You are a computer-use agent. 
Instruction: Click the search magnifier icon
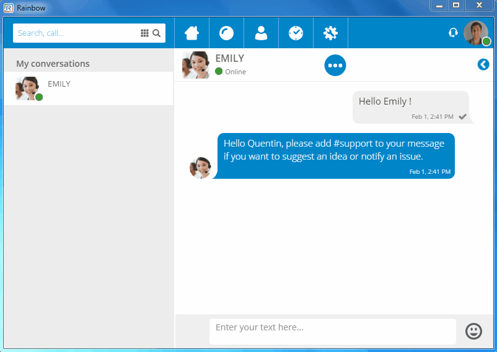[x=157, y=33]
